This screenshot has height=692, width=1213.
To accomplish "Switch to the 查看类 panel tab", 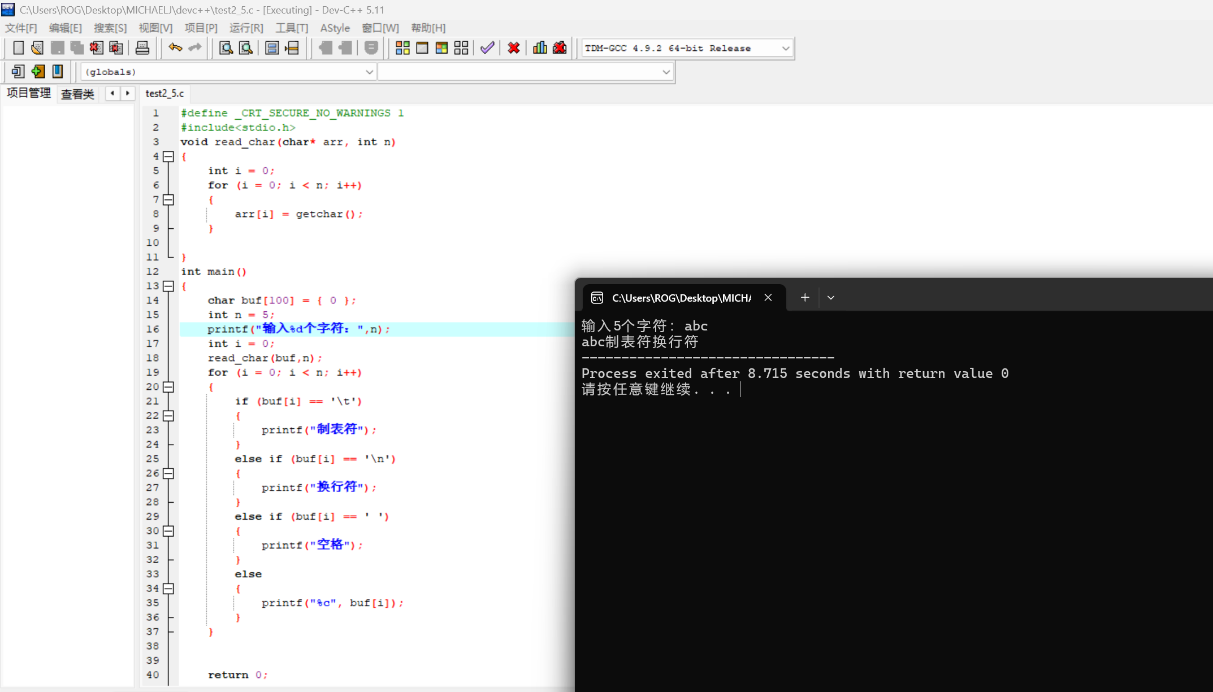I will [77, 94].
